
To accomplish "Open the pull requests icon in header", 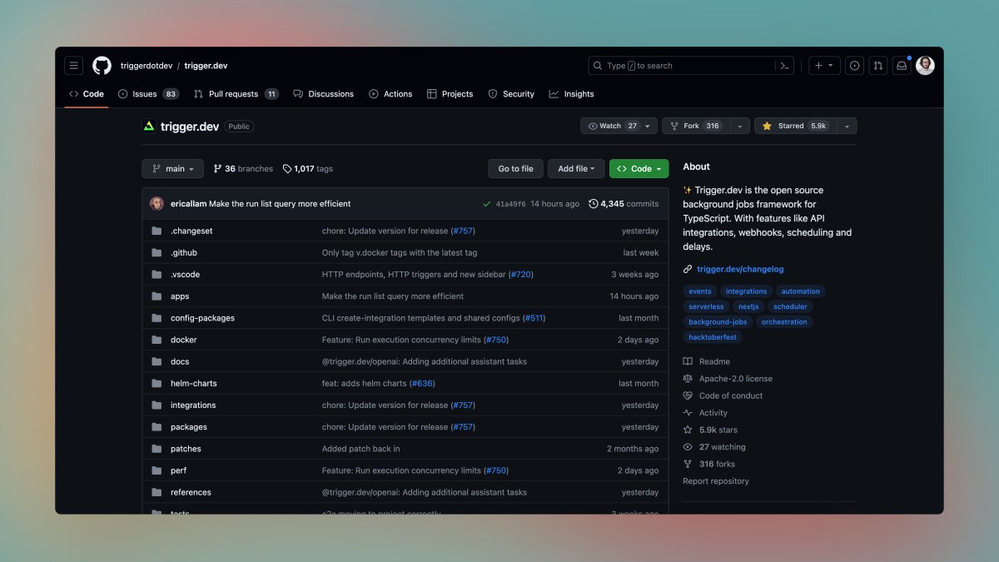I will [877, 66].
